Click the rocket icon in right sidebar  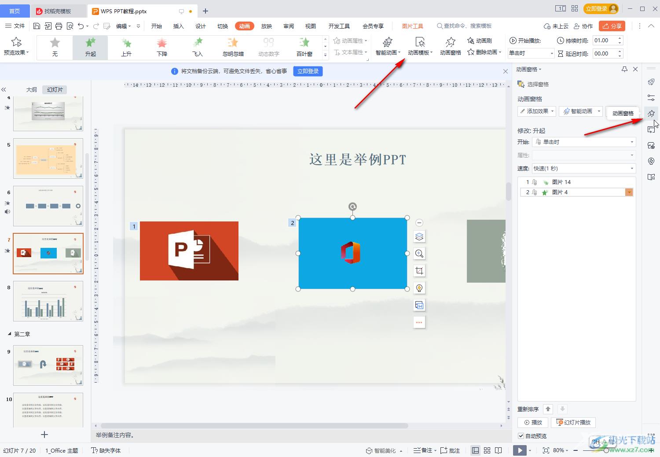pos(651,82)
